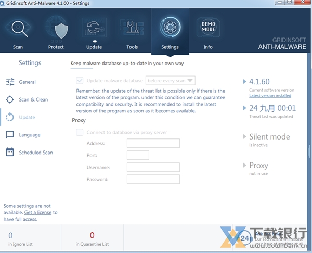Click the proxy Username input field

(153, 167)
